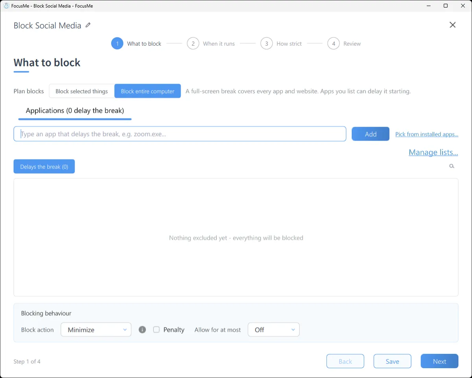Jump to step 3 numbered circle
Image resolution: width=472 pixels, height=378 pixels.
tap(266, 43)
